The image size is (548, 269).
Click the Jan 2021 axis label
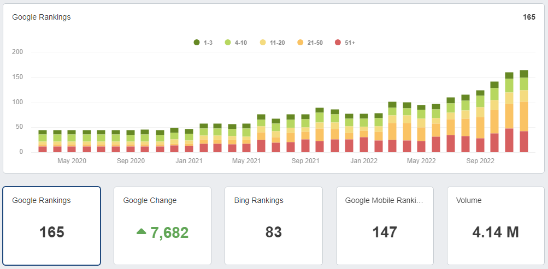tap(189, 161)
